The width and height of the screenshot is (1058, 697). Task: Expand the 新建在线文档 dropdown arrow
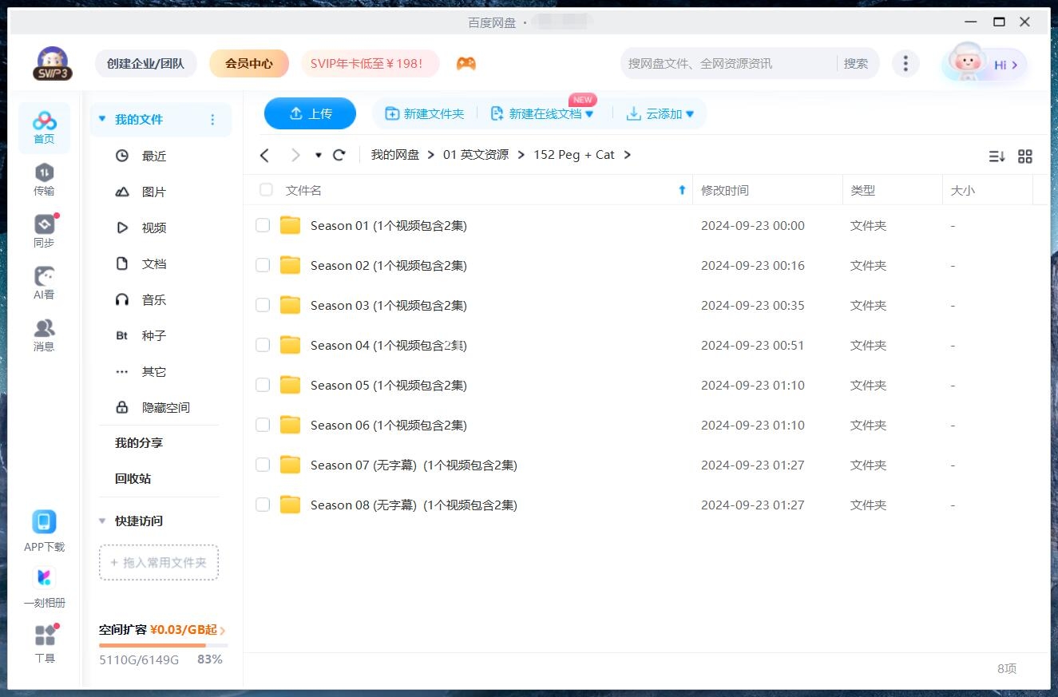click(x=588, y=113)
